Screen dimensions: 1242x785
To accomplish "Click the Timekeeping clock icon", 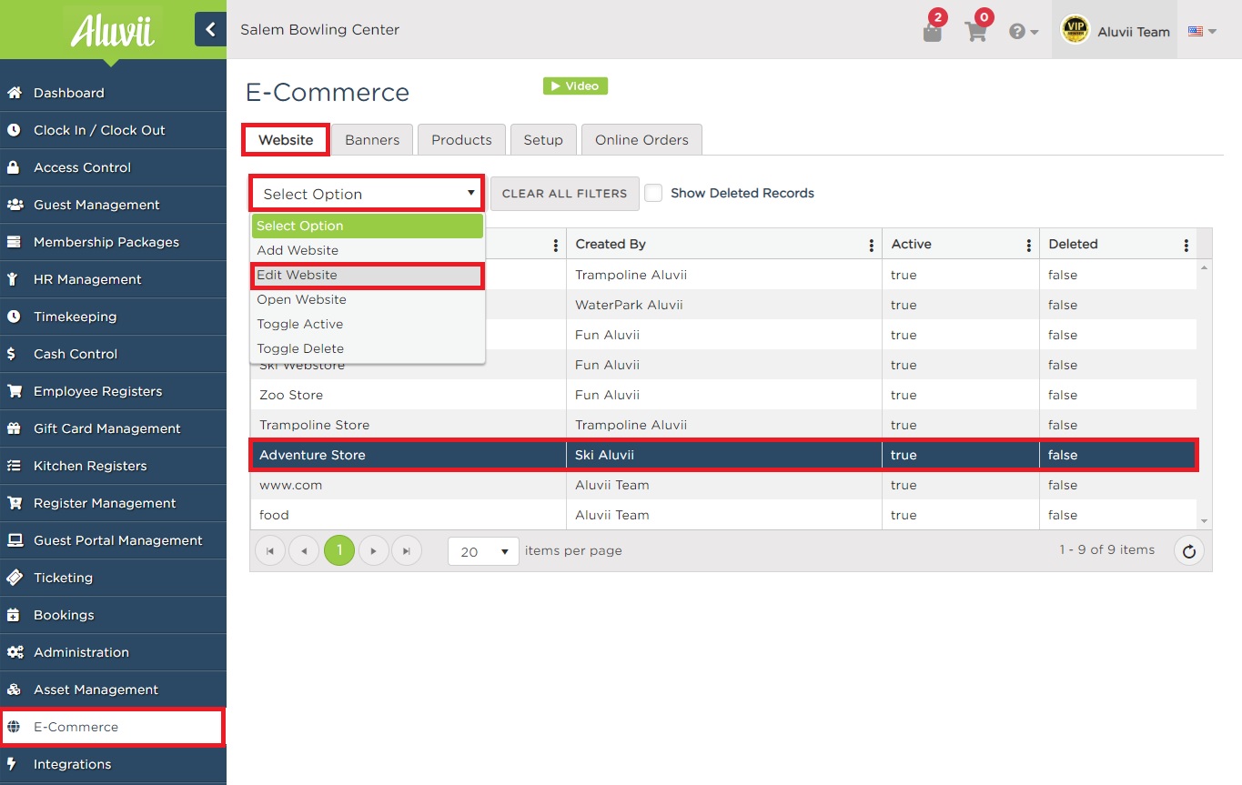I will (x=14, y=317).
